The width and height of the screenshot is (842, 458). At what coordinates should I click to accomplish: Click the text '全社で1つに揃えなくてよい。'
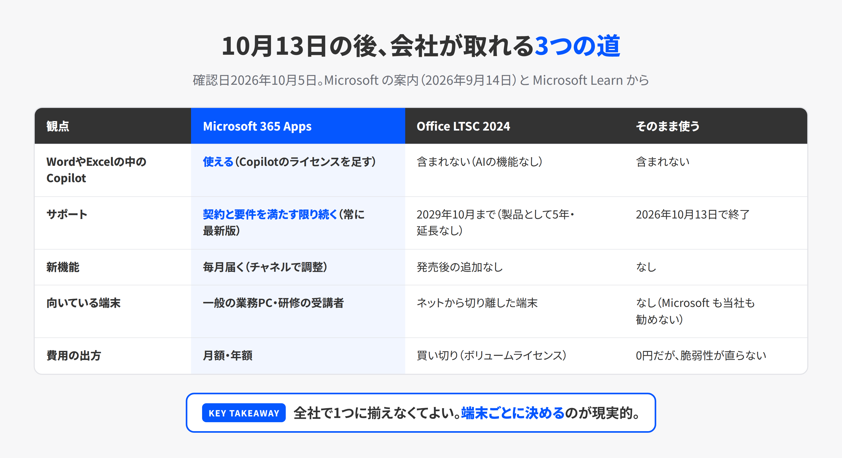(377, 413)
